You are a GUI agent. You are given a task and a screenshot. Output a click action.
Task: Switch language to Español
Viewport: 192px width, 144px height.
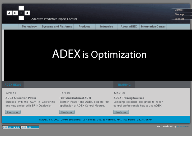[179, 19]
